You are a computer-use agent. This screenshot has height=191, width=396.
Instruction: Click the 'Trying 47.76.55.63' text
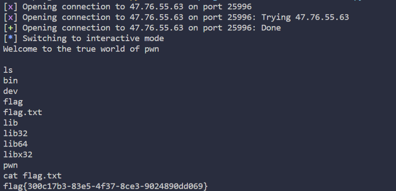pos(305,17)
